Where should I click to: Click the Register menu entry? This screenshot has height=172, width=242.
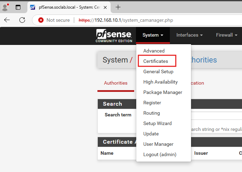152,103
